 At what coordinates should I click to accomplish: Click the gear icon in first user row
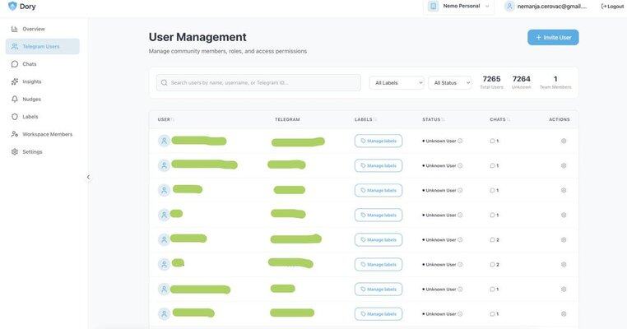564,141
